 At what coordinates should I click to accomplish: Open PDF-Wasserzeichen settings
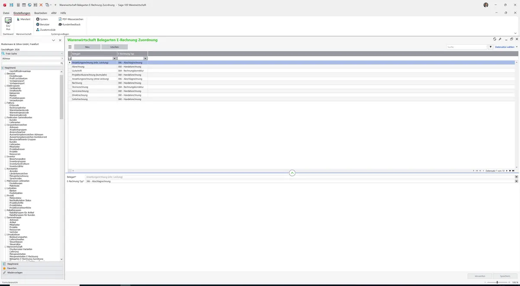(x=71, y=19)
